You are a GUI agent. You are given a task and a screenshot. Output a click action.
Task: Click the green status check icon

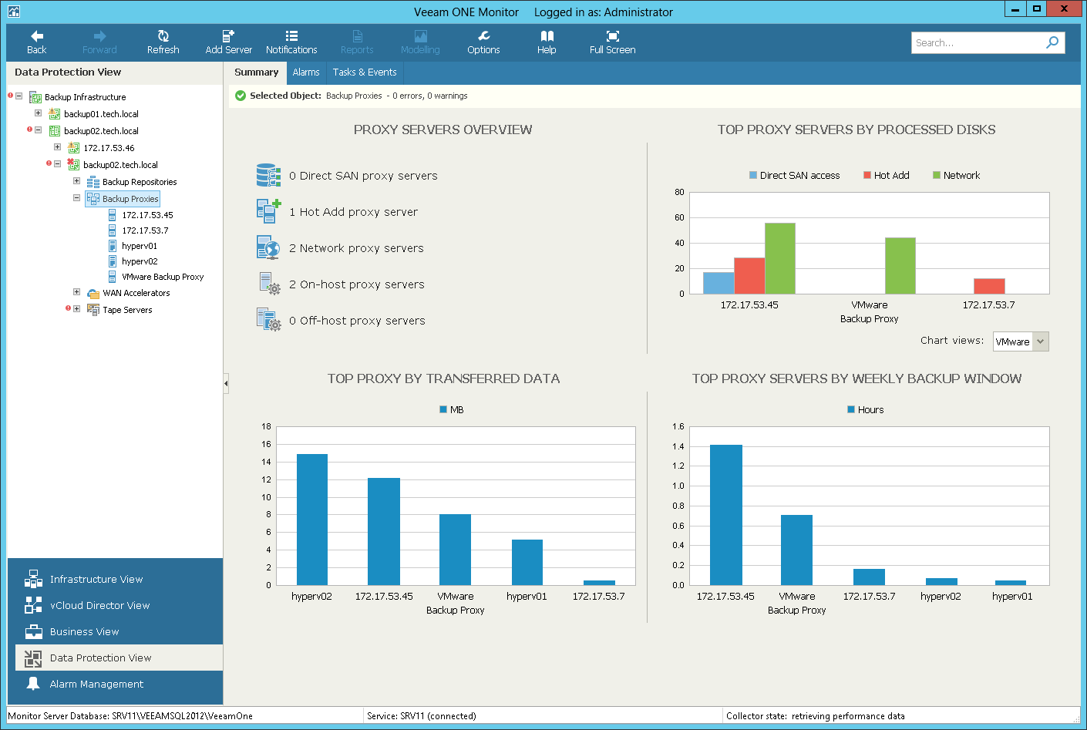241,96
